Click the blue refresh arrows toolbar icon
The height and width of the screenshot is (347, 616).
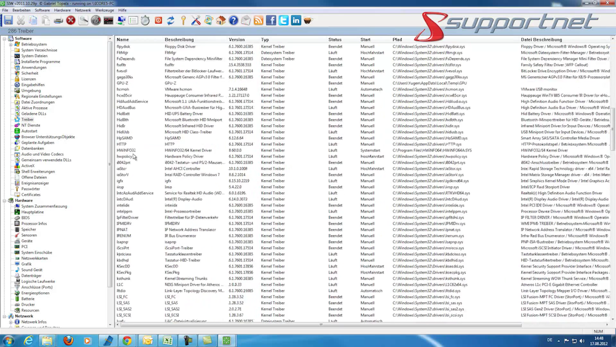pos(171,20)
